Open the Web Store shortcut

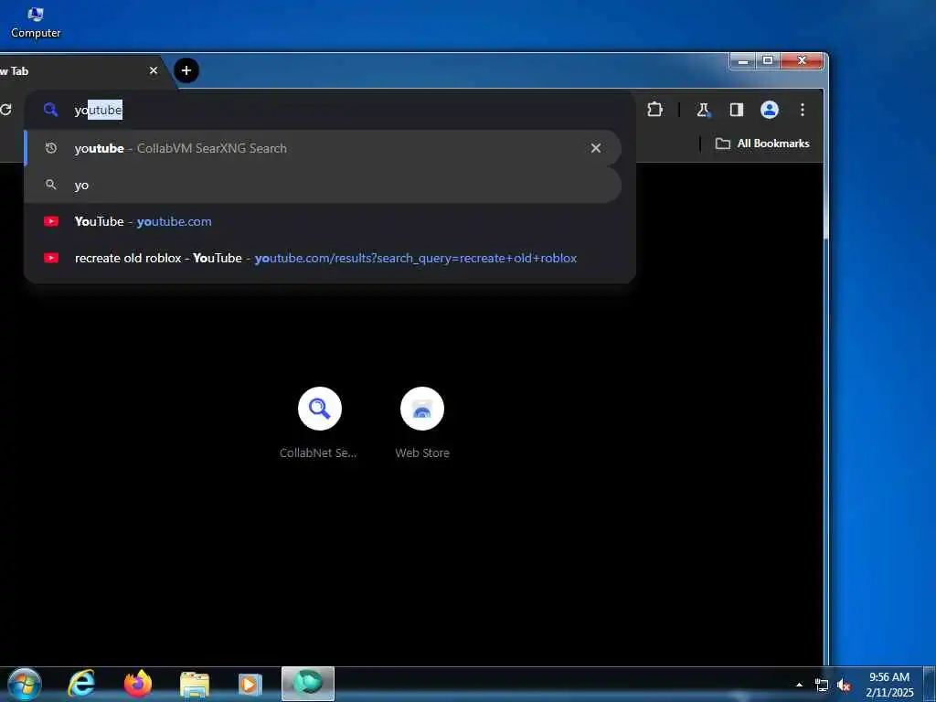[x=422, y=423]
